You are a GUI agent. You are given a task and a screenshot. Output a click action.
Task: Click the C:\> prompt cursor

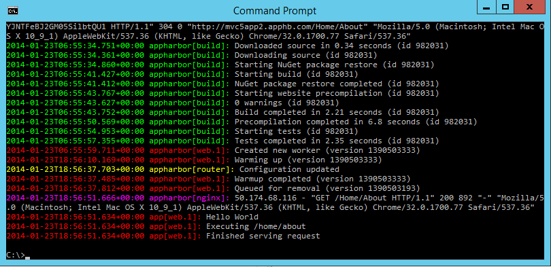point(27,258)
